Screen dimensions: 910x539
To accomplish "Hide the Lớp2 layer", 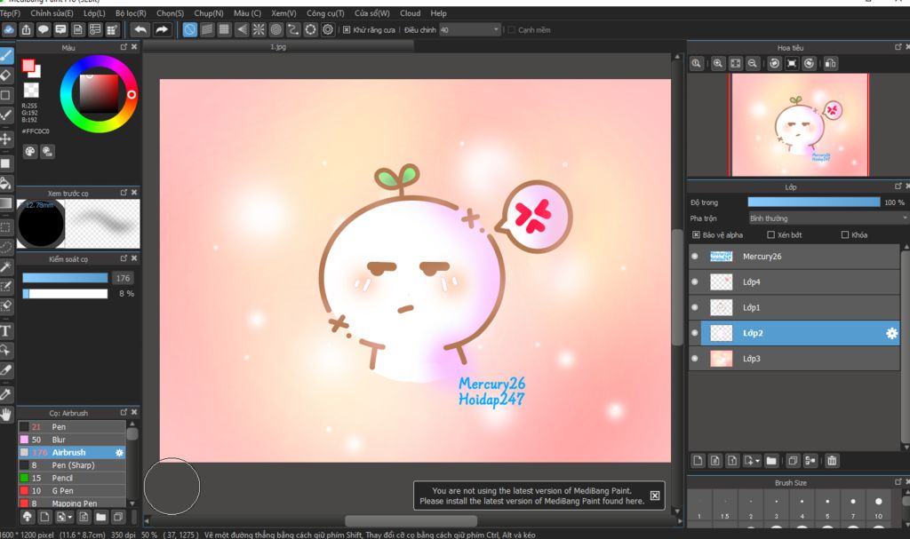I will click(695, 333).
